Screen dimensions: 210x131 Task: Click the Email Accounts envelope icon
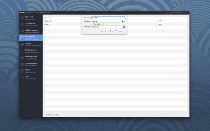pyautogui.click(x=22, y=51)
